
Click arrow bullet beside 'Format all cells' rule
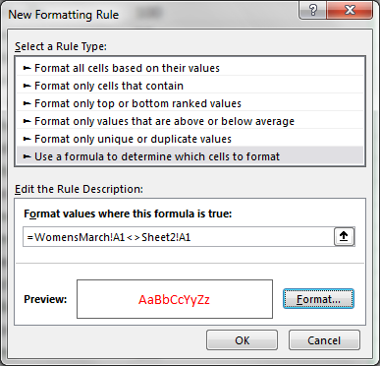click(x=27, y=68)
